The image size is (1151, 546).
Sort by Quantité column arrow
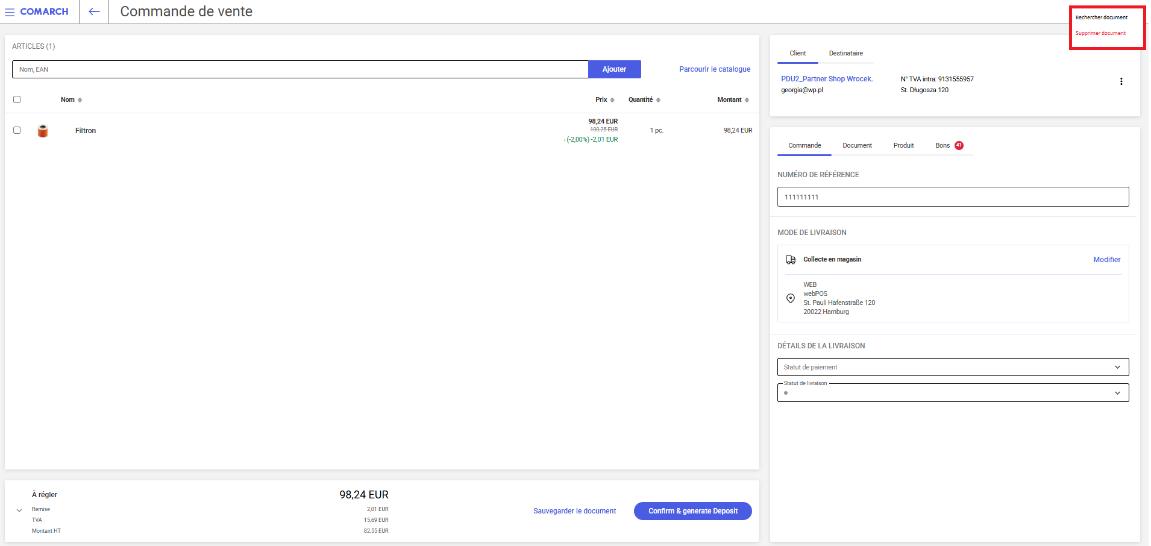click(658, 100)
